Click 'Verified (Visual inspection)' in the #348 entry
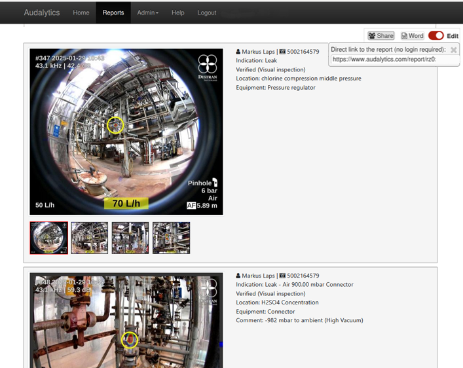This screenshot has height=368, width=463. click(270, 294)
